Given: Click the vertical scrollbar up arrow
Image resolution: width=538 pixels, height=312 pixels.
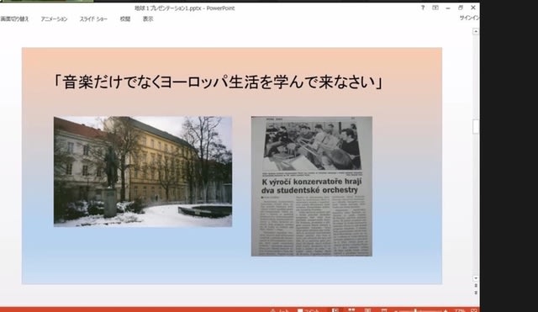Looking at the screenshot, I should click(476, 32).
